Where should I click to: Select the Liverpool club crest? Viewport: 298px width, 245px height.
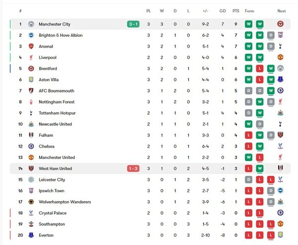tap(31, 57)
